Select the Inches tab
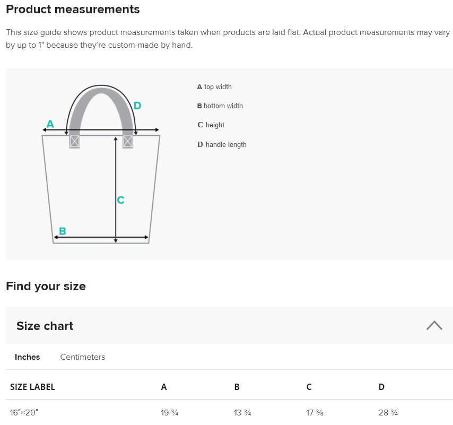The height and width of the screenshot is (425, 453). pyautogui.click(x=27, y=357)
